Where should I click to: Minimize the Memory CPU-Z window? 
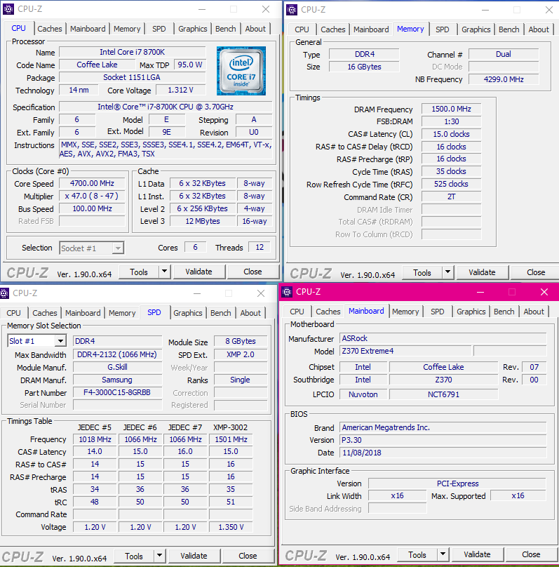click(485, 10)
